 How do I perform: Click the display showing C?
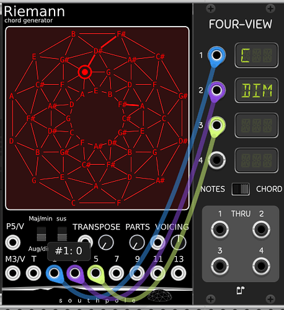tap(256, 55)
